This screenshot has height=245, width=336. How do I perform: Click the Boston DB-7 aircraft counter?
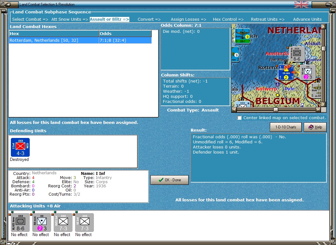click(x=242, y=36)
